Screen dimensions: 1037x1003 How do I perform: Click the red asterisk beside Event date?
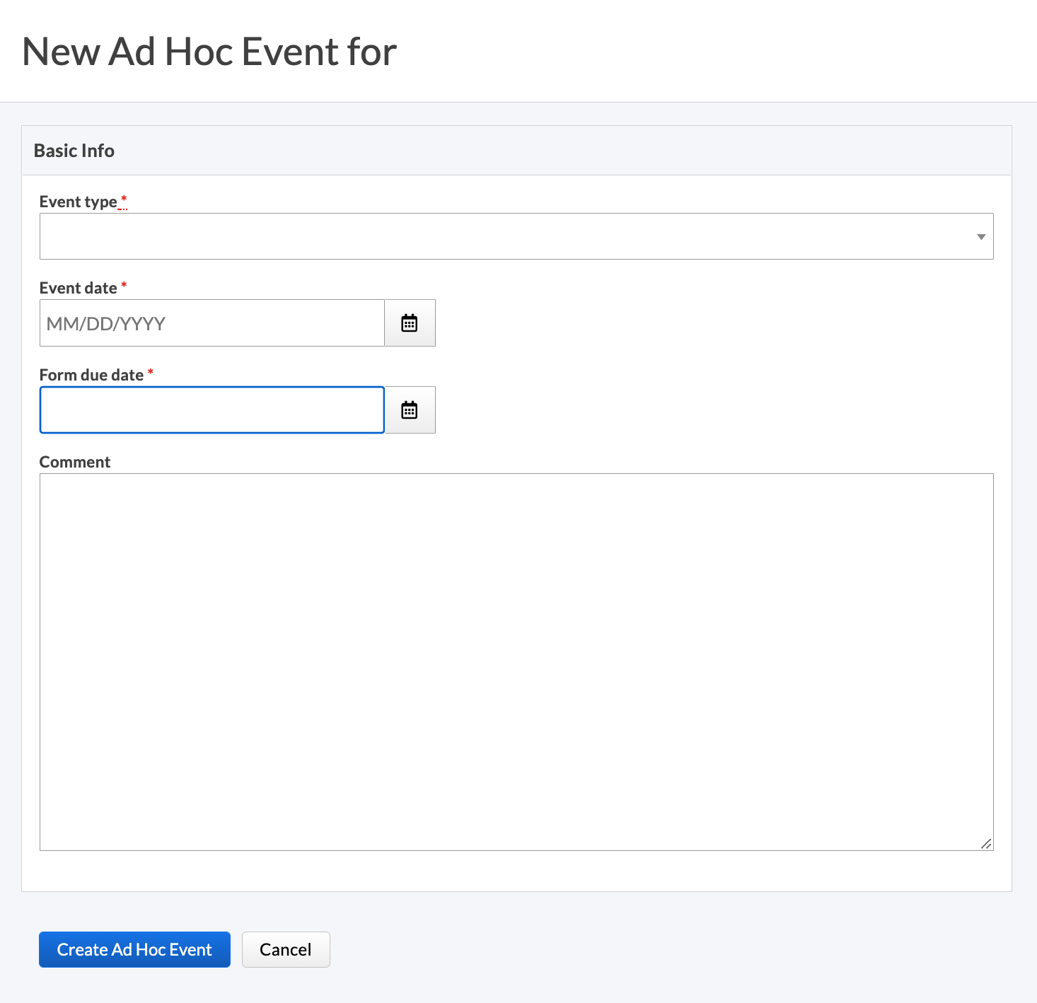124,285
